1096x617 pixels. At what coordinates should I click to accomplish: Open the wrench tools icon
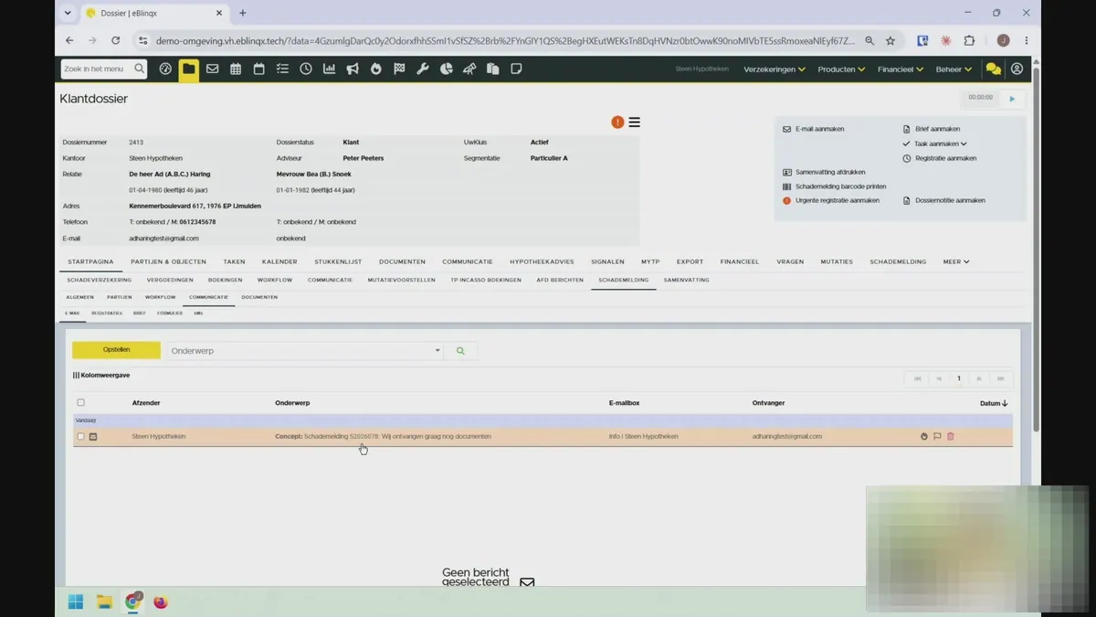click(423, 69)
